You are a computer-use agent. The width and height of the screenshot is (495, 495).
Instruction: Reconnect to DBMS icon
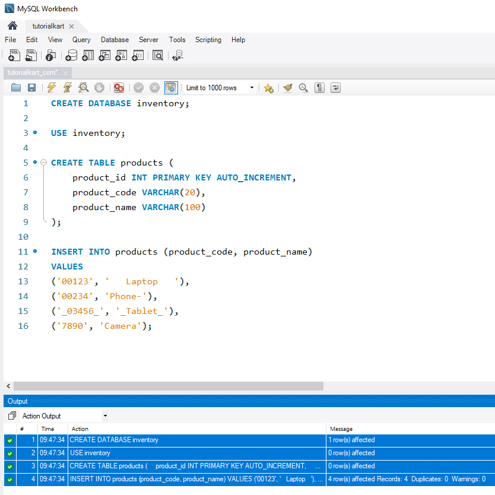click(x=177, y=55)
